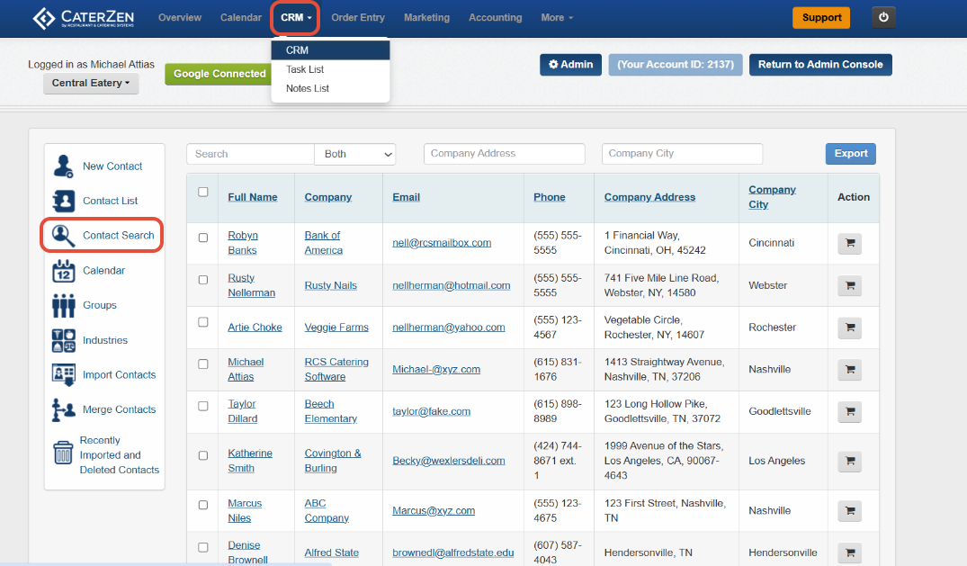Check the box for Michael Attias

(203, 364)
